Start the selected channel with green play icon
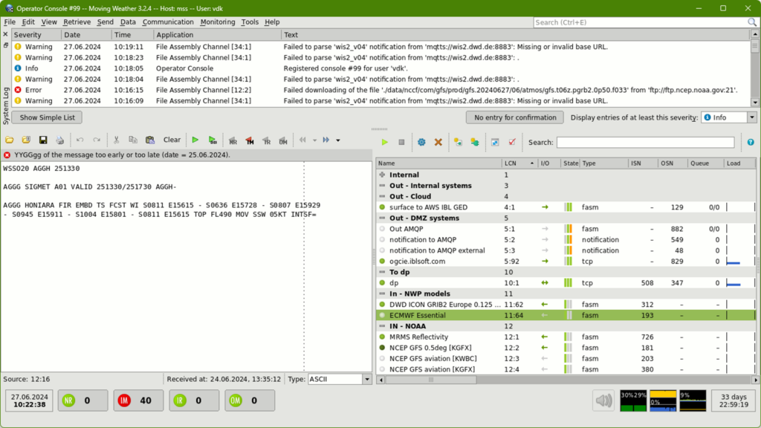The width and height of the screenshot is (761, 428). [385, 141]
